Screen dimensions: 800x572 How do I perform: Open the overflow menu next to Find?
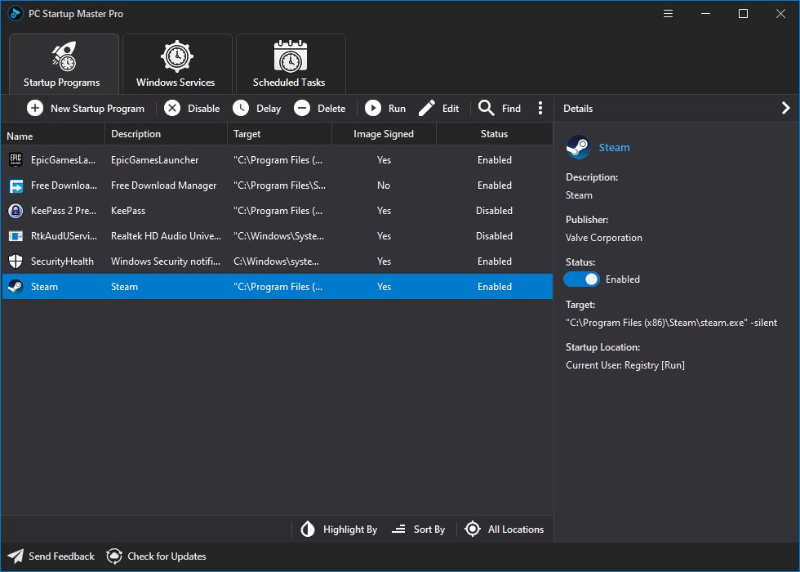[x=540, y=108]
